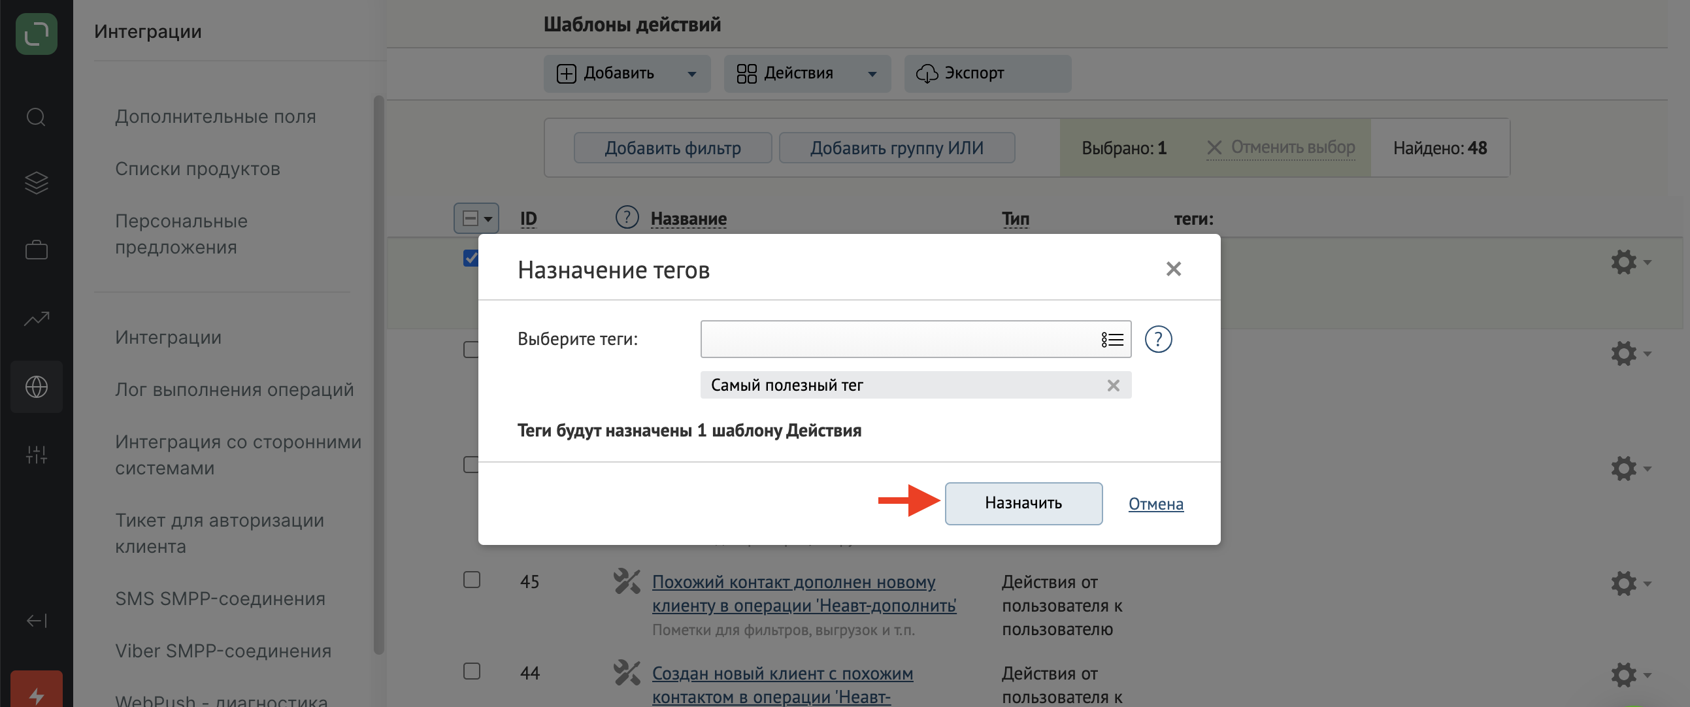Open the select-all checkbox dropdown in header
Viewport: 1690px width, 707px height.
click(x=476, y=218)
